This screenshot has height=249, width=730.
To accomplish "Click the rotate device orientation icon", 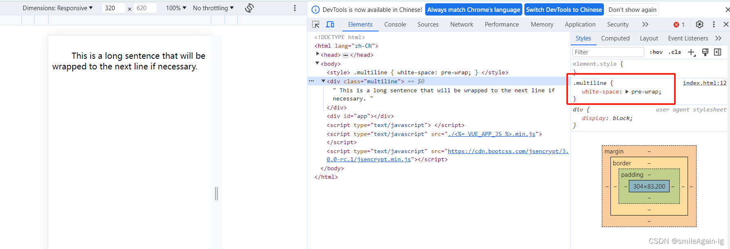I will 249,8.
